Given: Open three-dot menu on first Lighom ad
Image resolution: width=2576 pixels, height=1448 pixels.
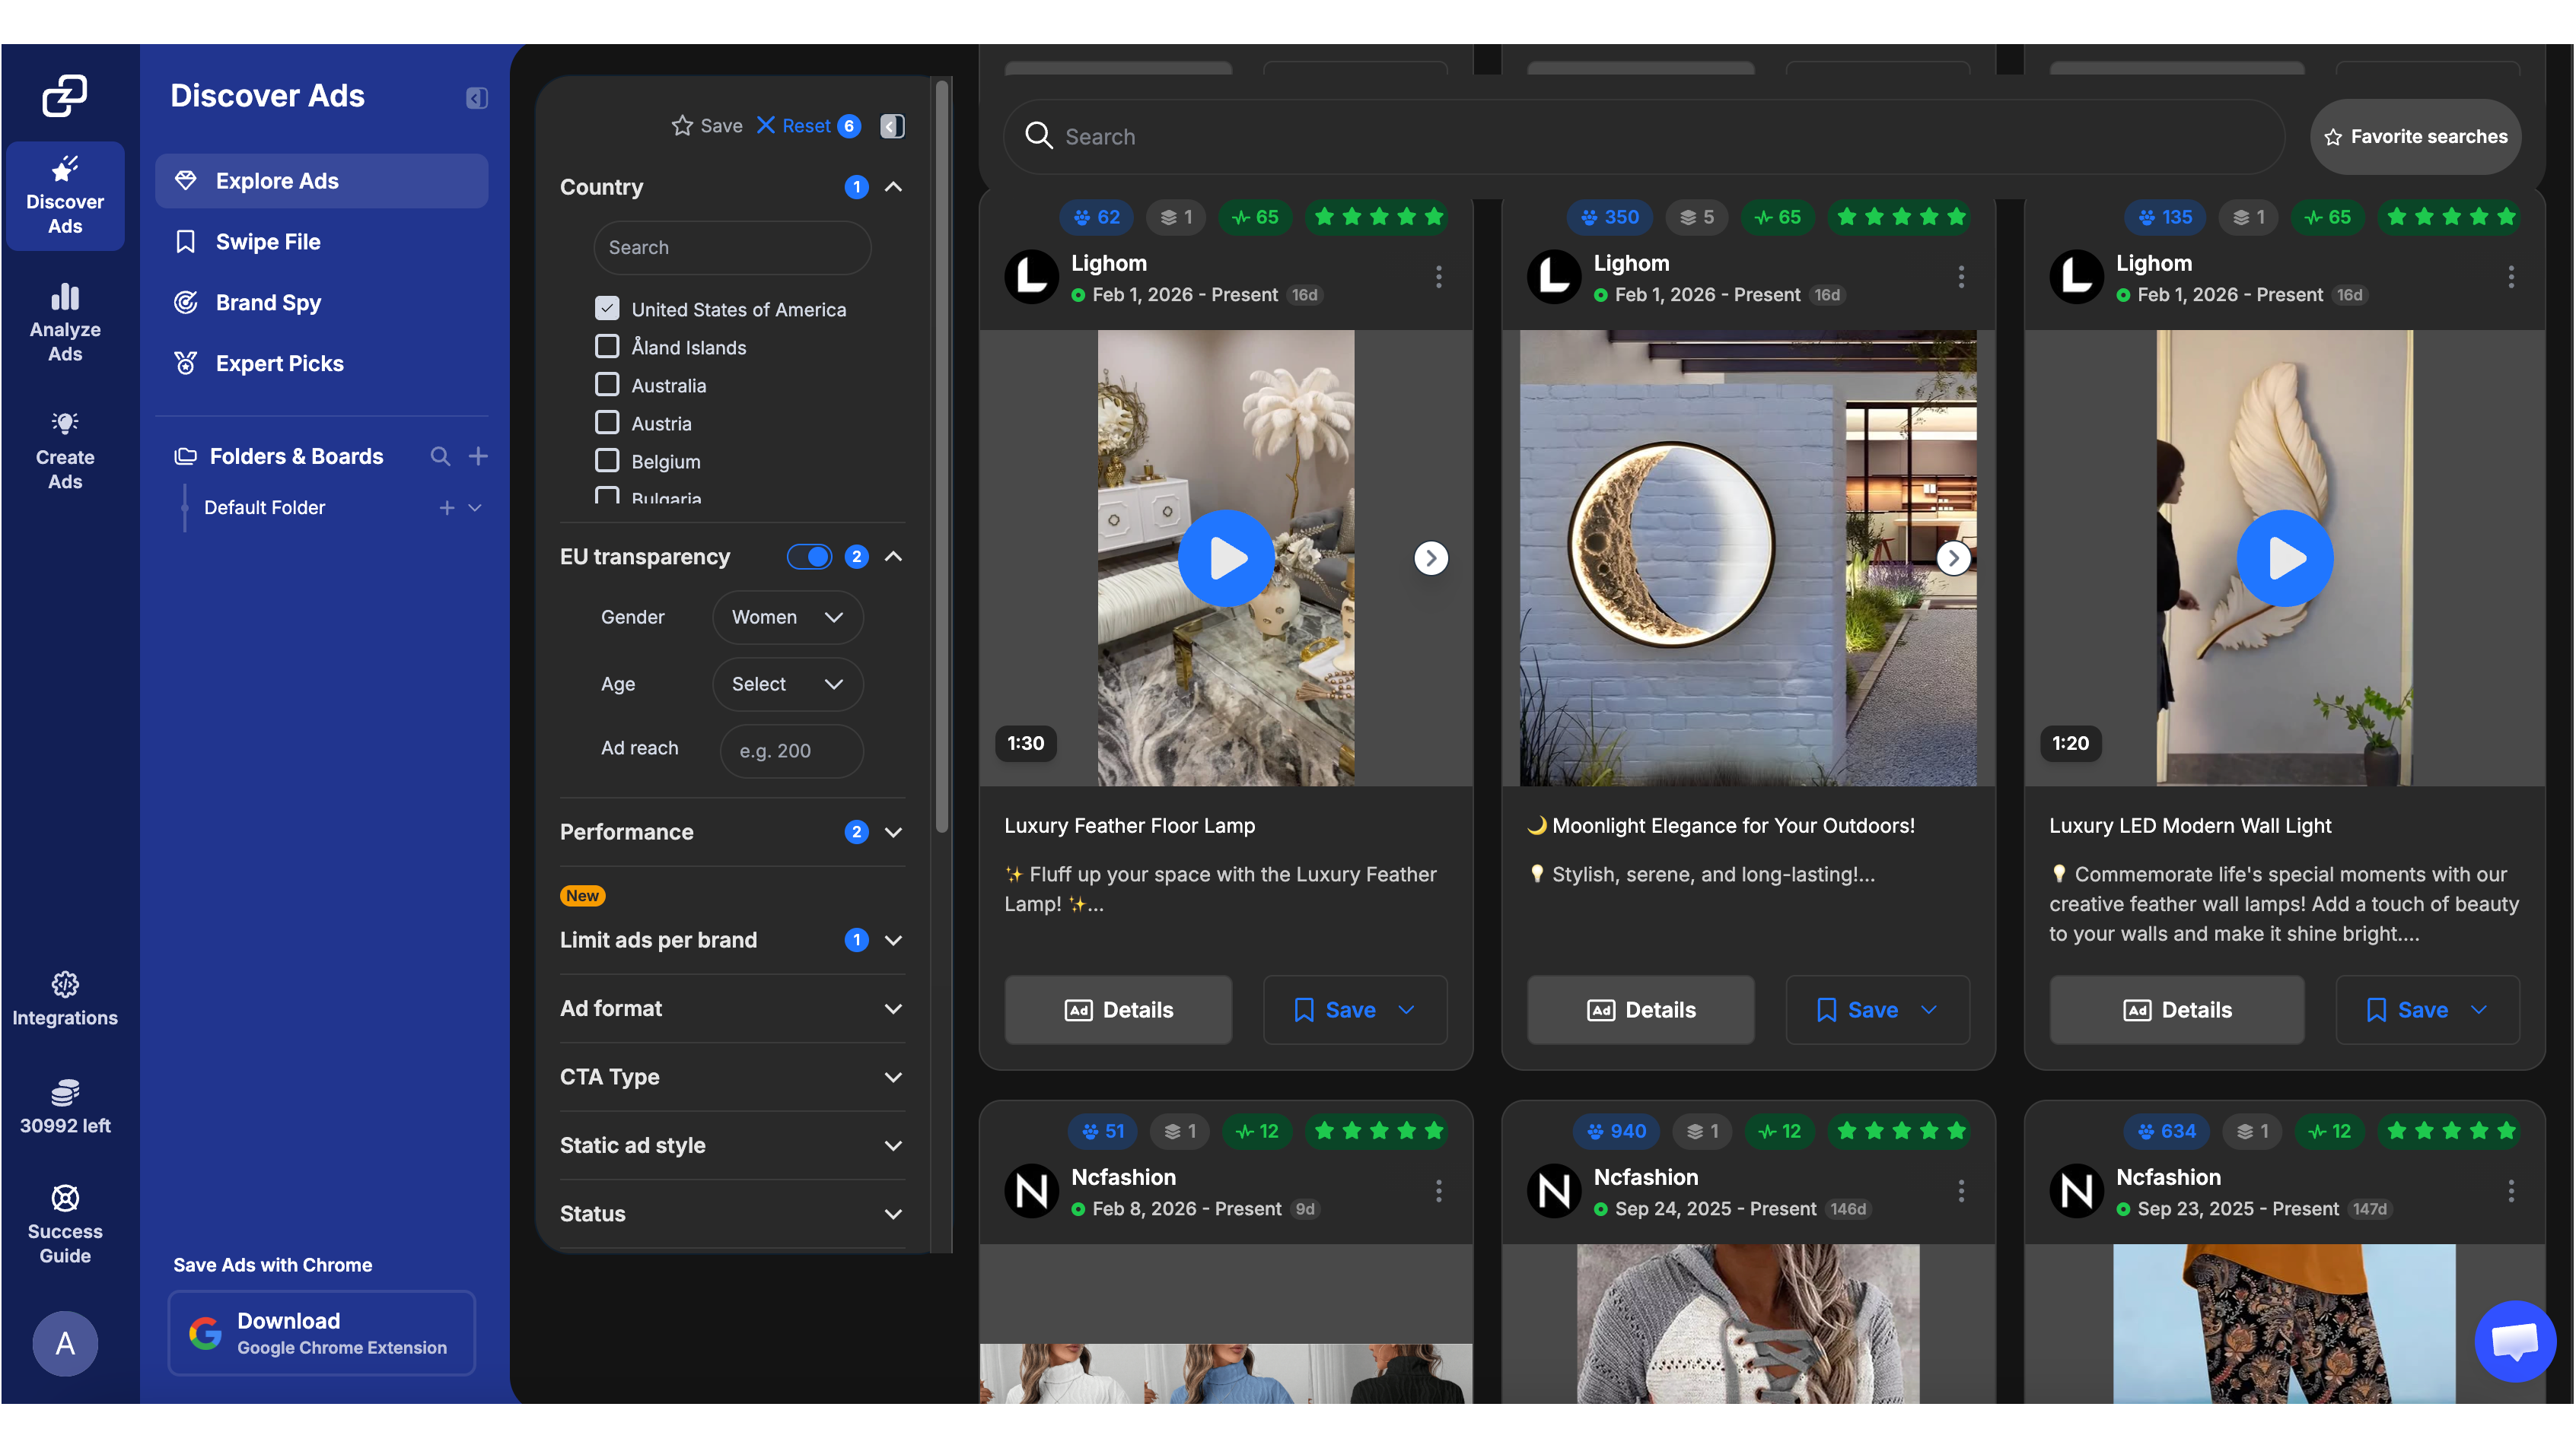Looking at the screenshot, I should pos(1438,277).
